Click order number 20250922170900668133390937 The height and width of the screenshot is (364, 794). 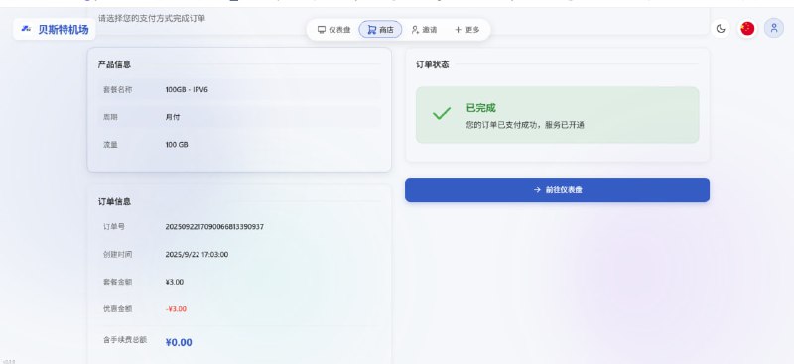point(214,227)
